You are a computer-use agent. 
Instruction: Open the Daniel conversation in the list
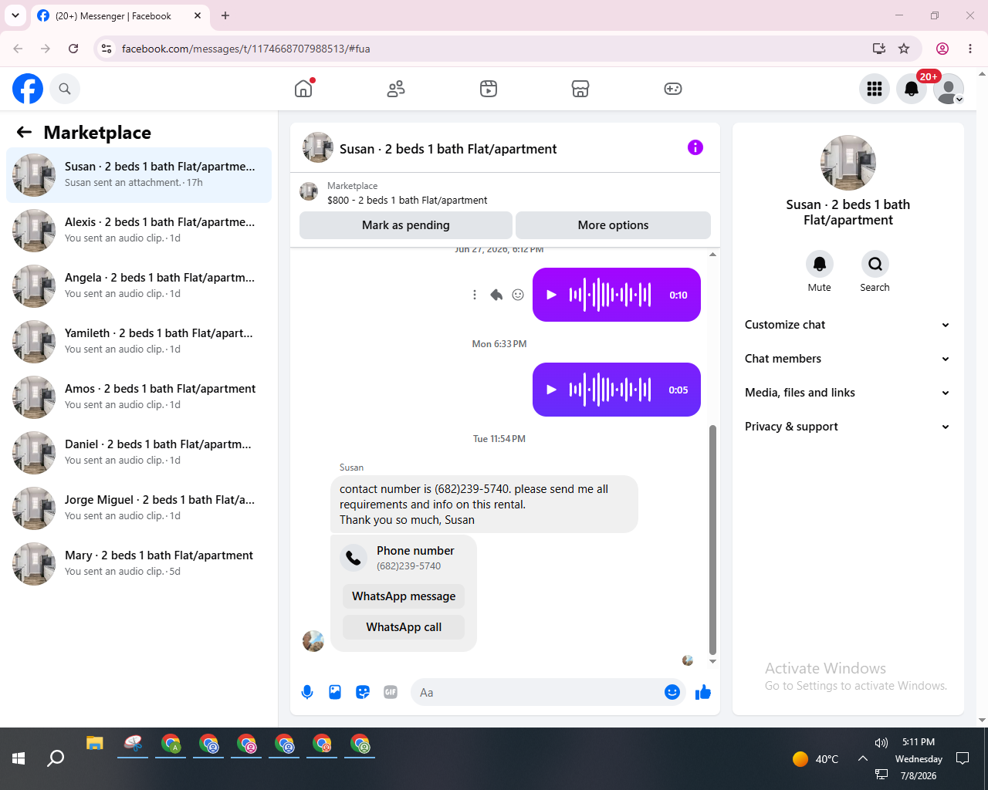[139, 453]
